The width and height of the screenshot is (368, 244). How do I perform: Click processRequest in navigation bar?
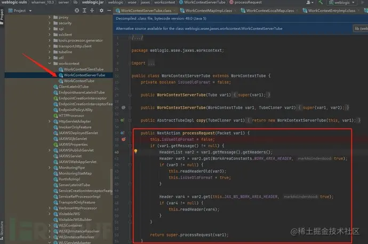coord(245,2)
